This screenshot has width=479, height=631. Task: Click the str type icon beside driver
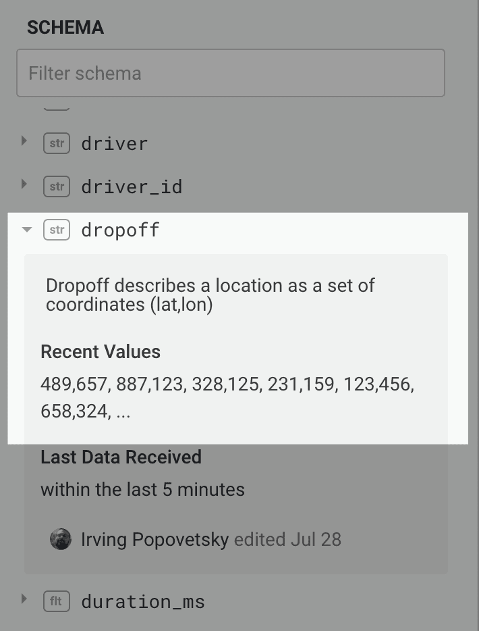point(57,143)
